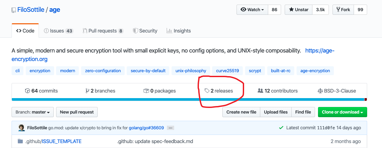Open the age-encryption.org website link
The image size is (382, 148).
point(320,51)
